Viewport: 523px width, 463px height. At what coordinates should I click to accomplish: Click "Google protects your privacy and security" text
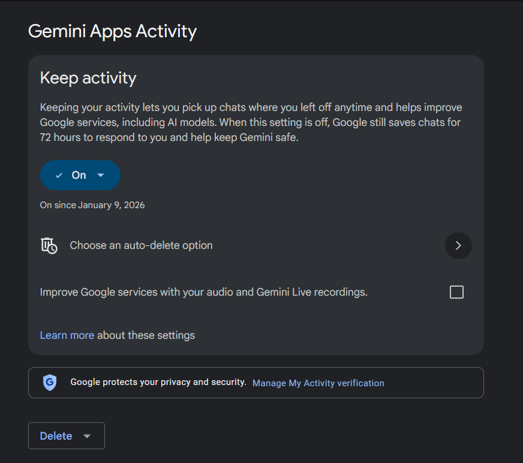tap(158, 382)
